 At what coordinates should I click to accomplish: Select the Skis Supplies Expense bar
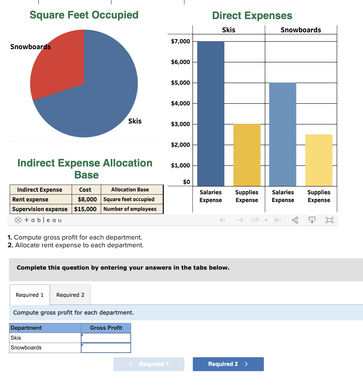[247, 155]
